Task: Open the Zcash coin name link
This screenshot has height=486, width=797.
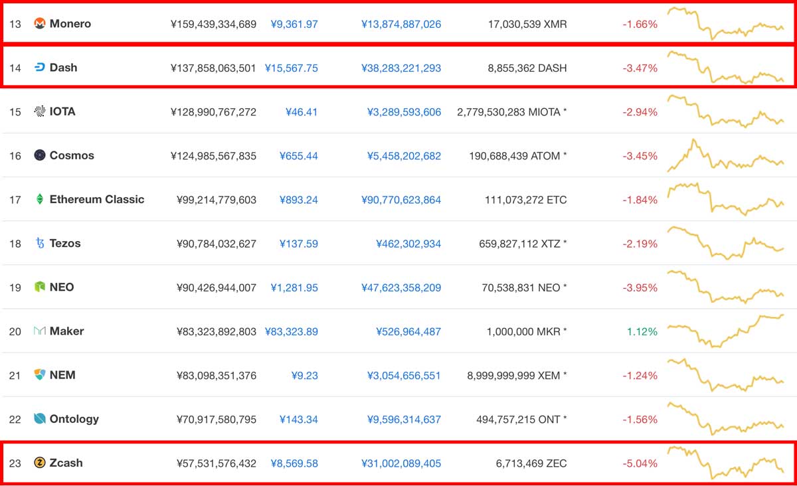Action: (66, 463)
